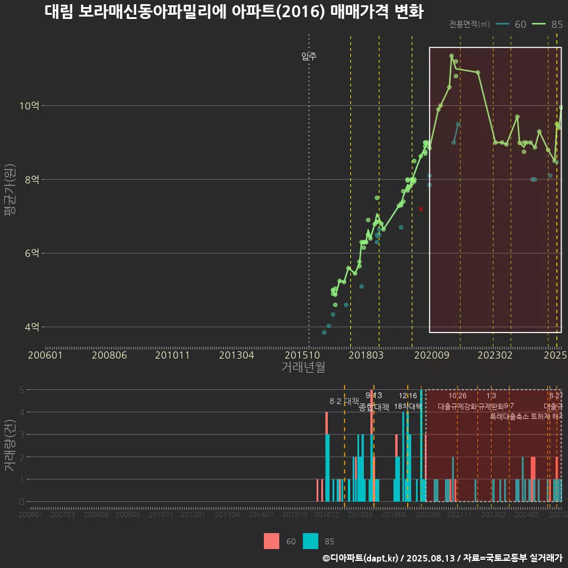The height and width of the screenshot is (568, 568).
Task: Click 202302 on the price chart axis
Action: tap(495, 355)
